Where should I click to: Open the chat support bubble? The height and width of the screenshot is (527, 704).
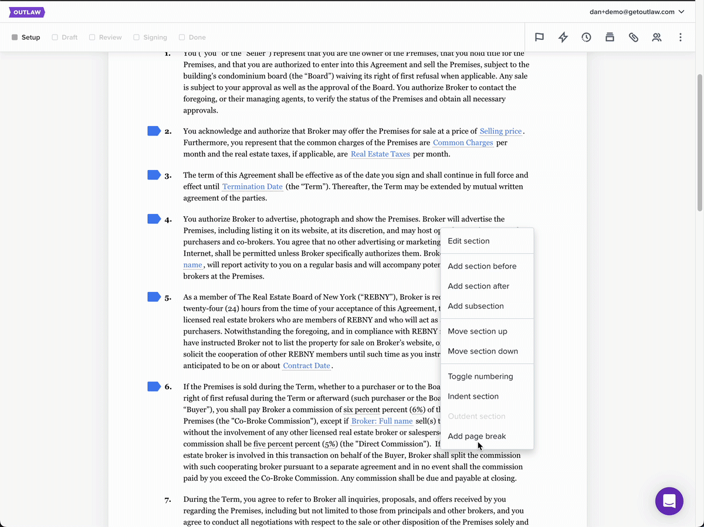tap(669, 501)
